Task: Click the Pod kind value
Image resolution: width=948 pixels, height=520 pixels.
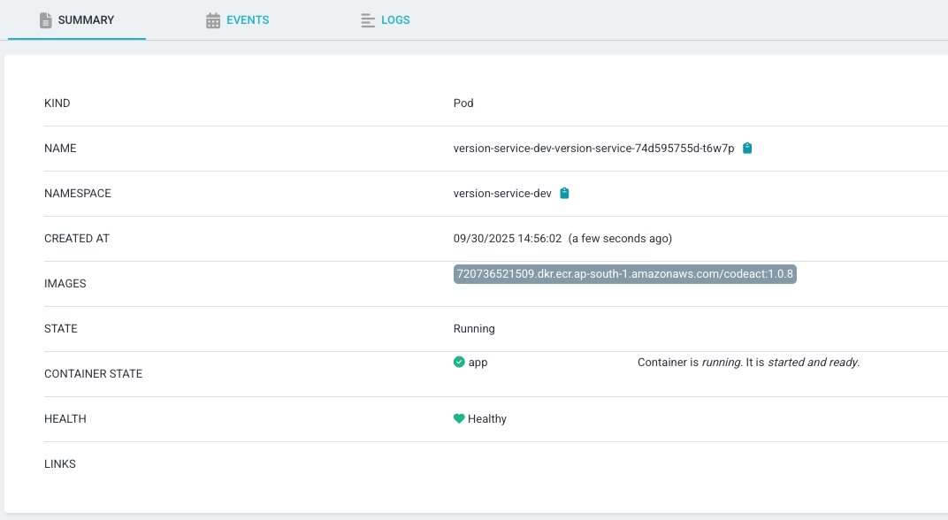Action: (x=463, y=103)
